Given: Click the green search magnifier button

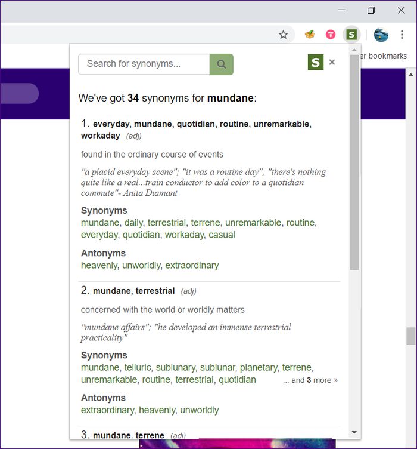Looking at the screenshot, I should (222, 64).
